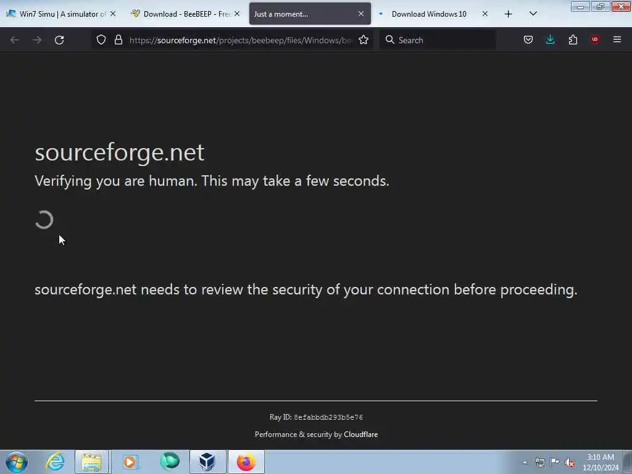
Task: Click Firefox icon in the taskbar
Action: (246, 462)
